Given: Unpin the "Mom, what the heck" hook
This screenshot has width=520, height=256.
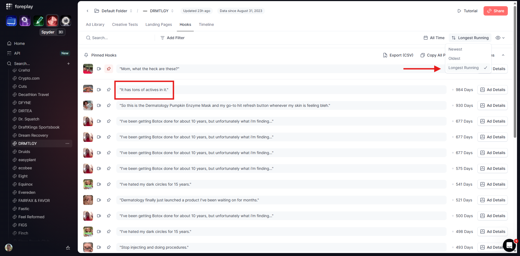Looking at the screenshot, I should tap(109, 69).
